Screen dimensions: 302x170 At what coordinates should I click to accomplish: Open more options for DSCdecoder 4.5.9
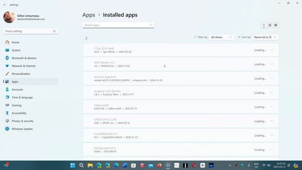[272, 150]
